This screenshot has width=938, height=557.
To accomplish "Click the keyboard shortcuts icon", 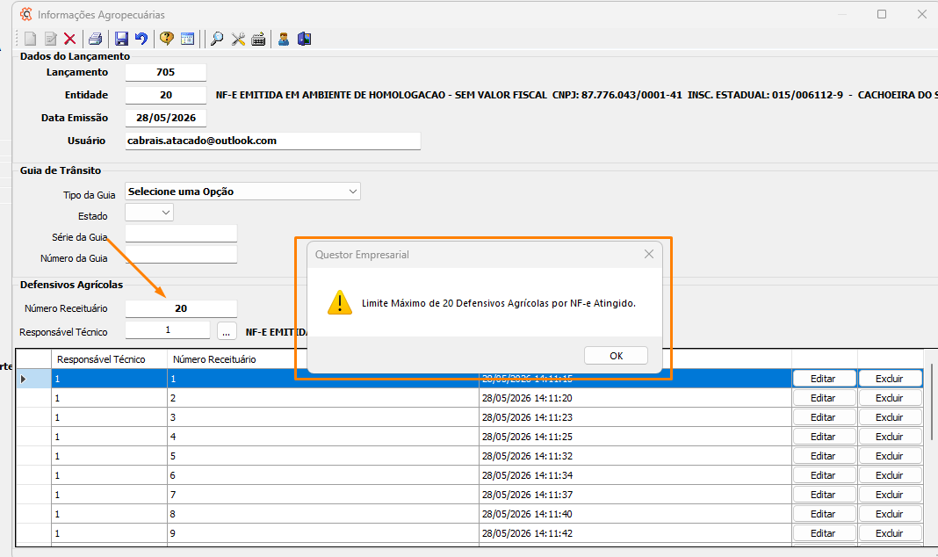I will [x=258, y=39].
